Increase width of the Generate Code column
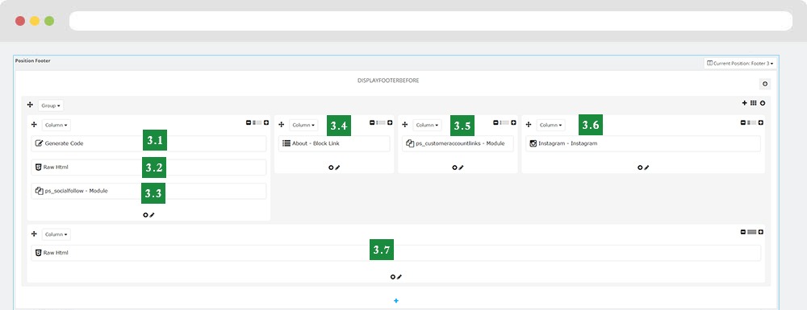807x310 pixels. (266, 122)
